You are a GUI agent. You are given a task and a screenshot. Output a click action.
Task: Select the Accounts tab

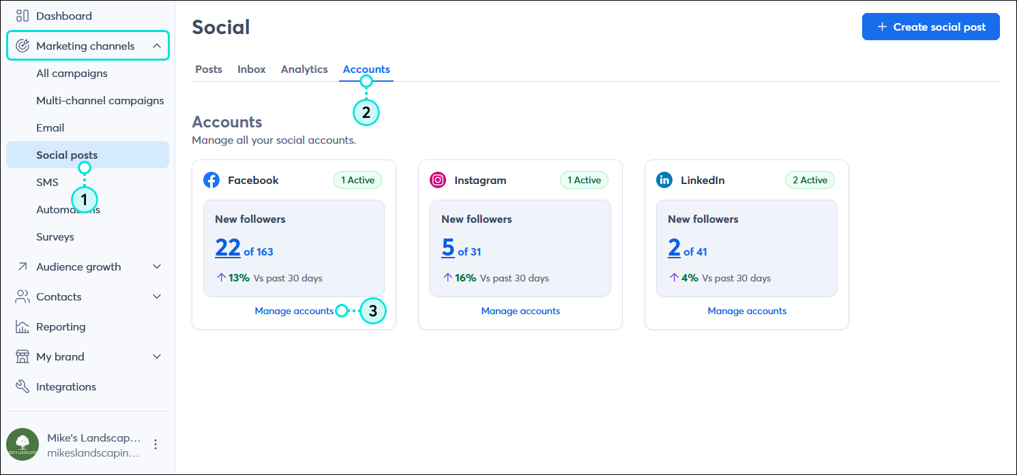(x=366, y=69)
